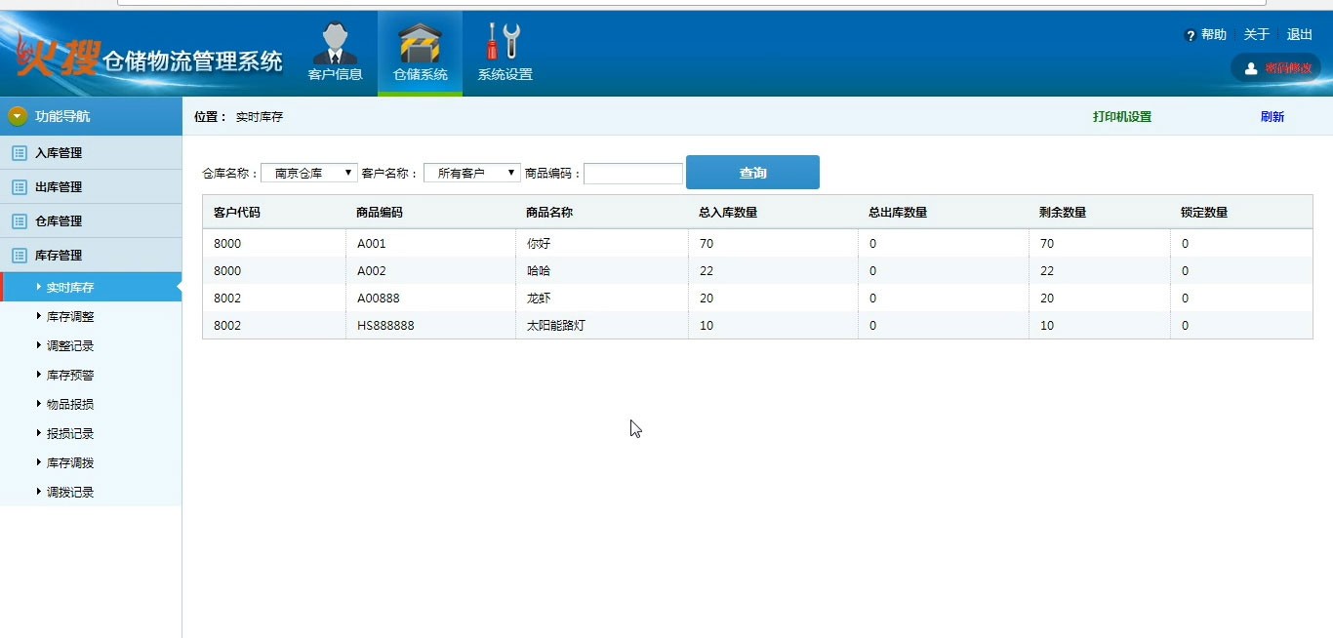Open the 客户名称 dropdown showing 所有客户

472,173
